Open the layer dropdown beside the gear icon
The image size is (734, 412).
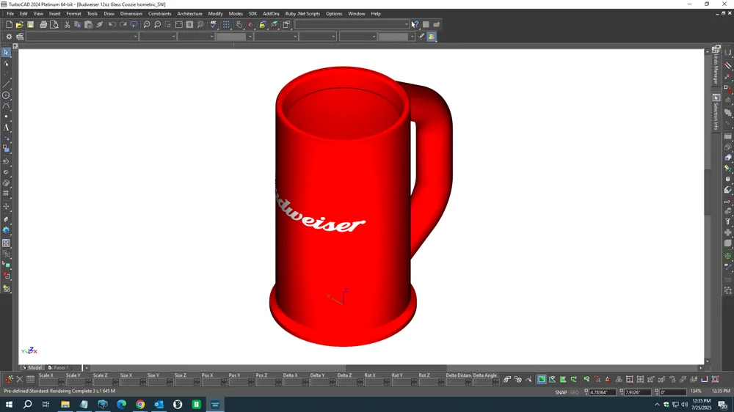click(x=82, y=37)
